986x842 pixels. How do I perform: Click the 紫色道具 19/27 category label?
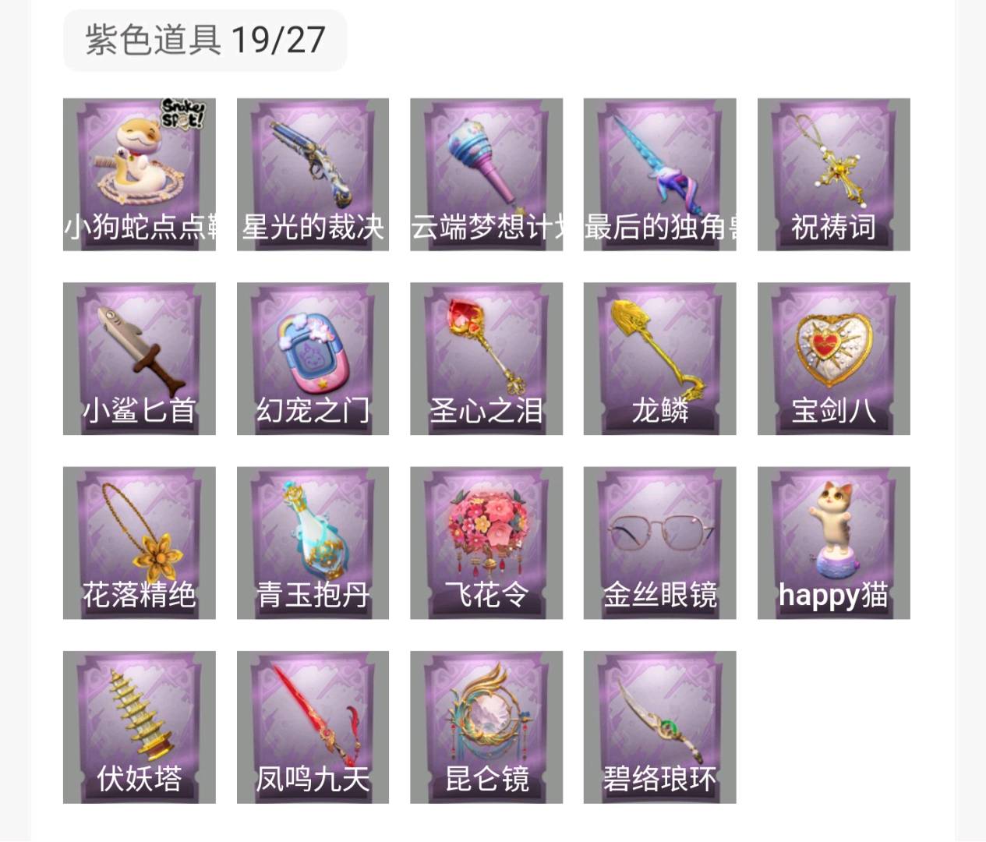click(x=205, y=40)
